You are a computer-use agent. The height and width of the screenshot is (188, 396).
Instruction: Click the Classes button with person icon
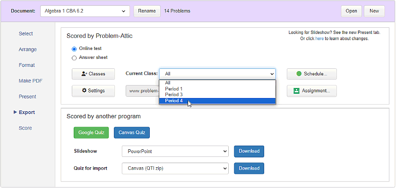point(93,74)
